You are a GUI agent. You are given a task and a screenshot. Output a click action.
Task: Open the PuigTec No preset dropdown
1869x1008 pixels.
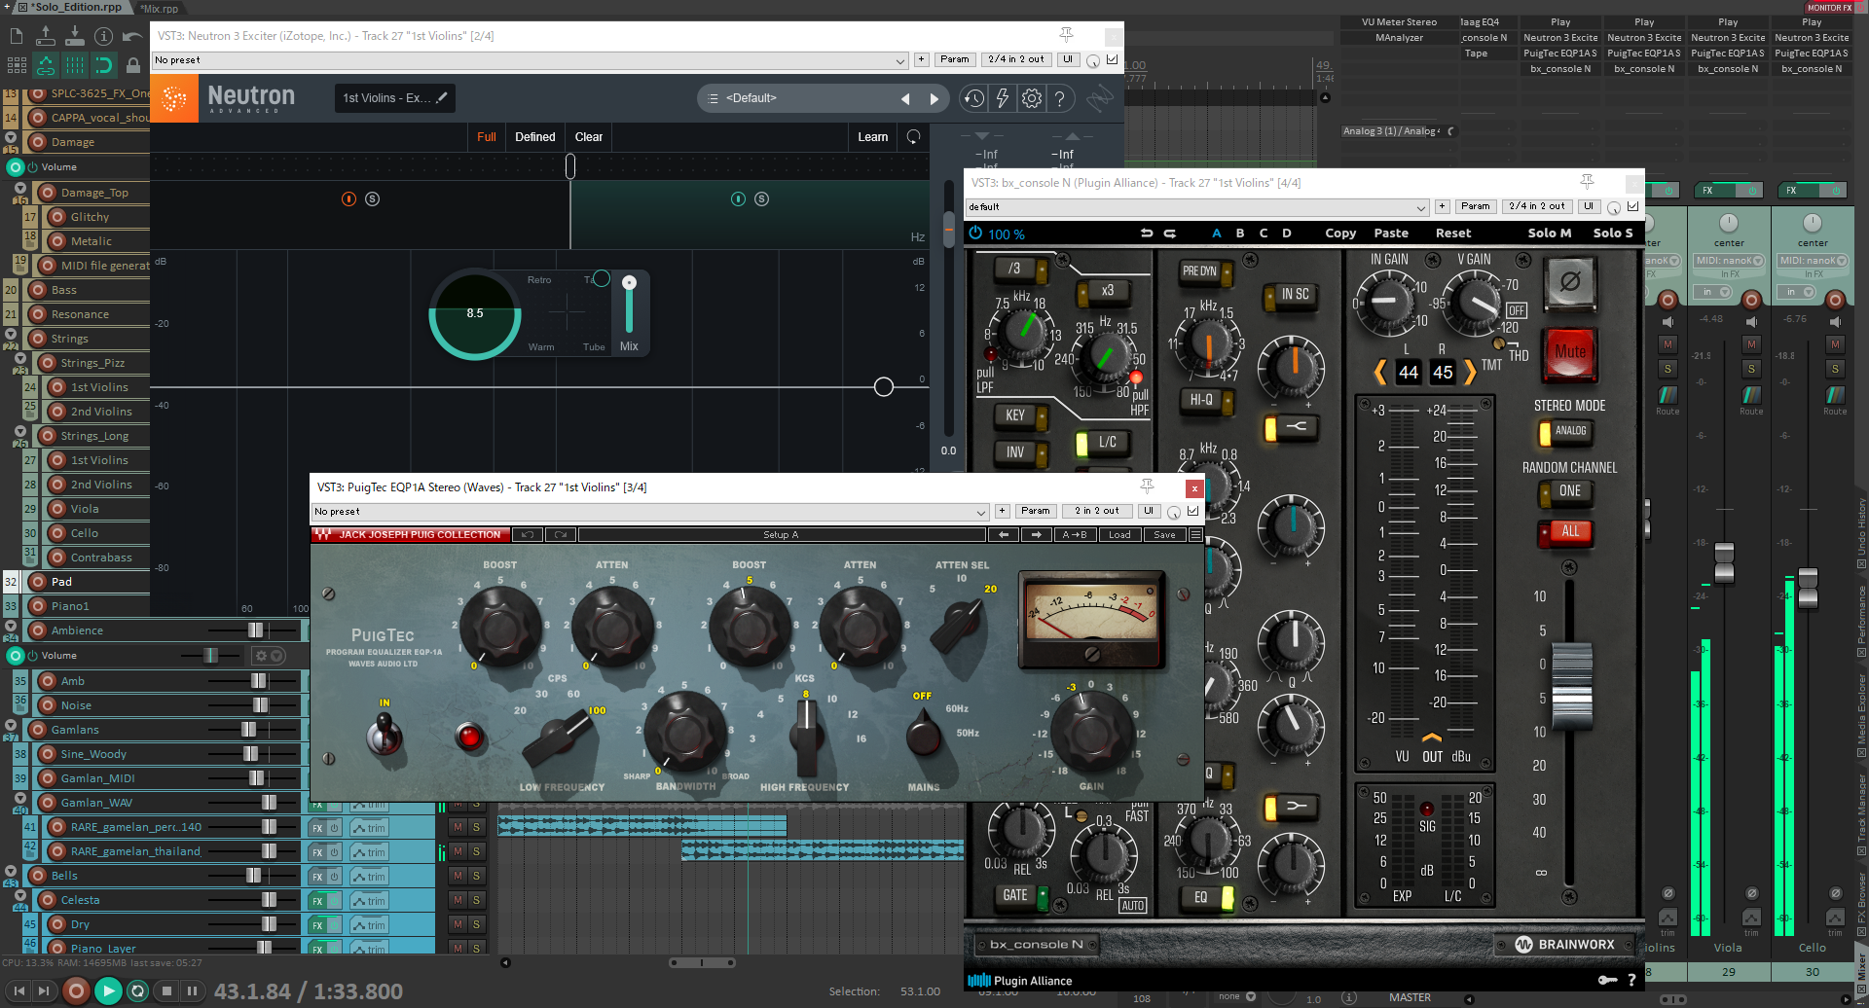[x=650, y=512]
